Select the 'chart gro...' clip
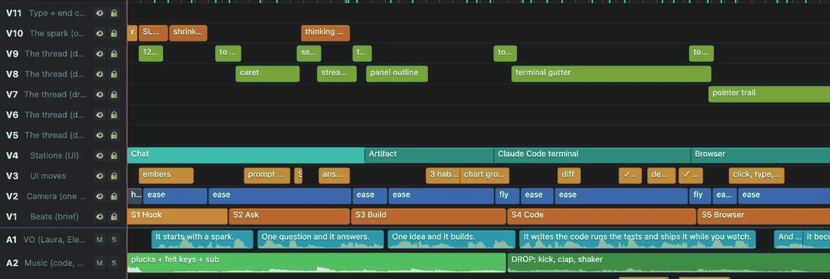The height and width of the screenshot is (279, 830). 484,176
